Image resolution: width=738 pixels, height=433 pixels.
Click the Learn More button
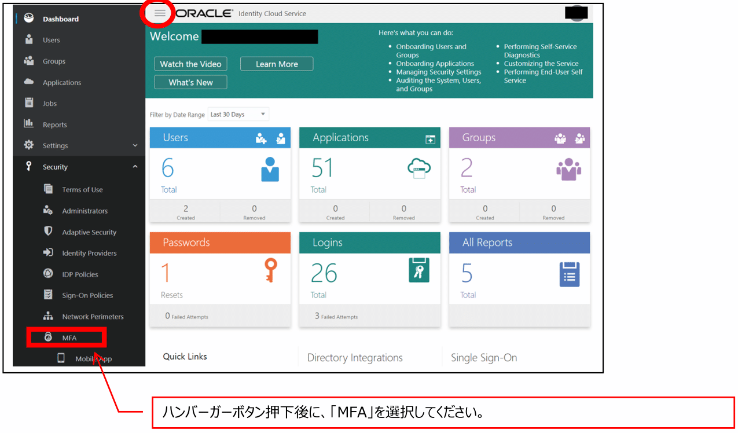click(x=277, y=64)
